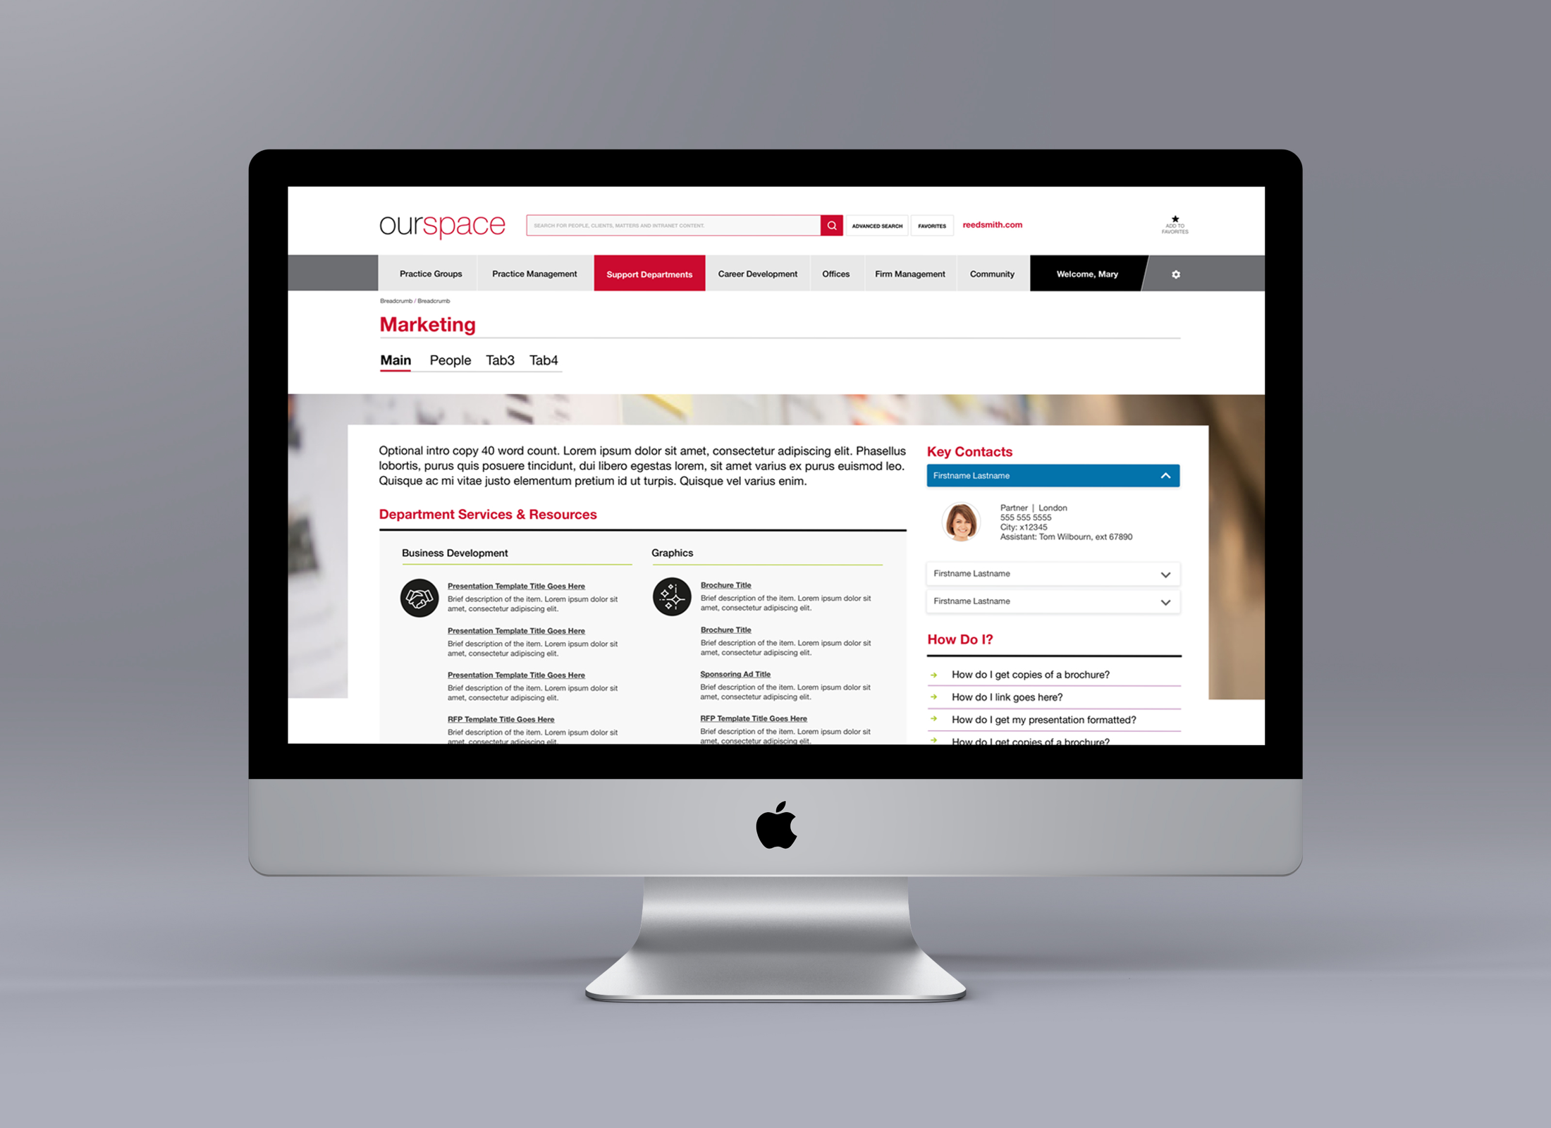Switch to the People tab
Image resolution: width=1551 pixels, height=1128 pixels.
pyautogui.click(x=453, y=359)
